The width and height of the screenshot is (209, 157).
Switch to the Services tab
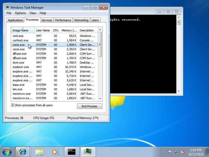tap(47, 20)
